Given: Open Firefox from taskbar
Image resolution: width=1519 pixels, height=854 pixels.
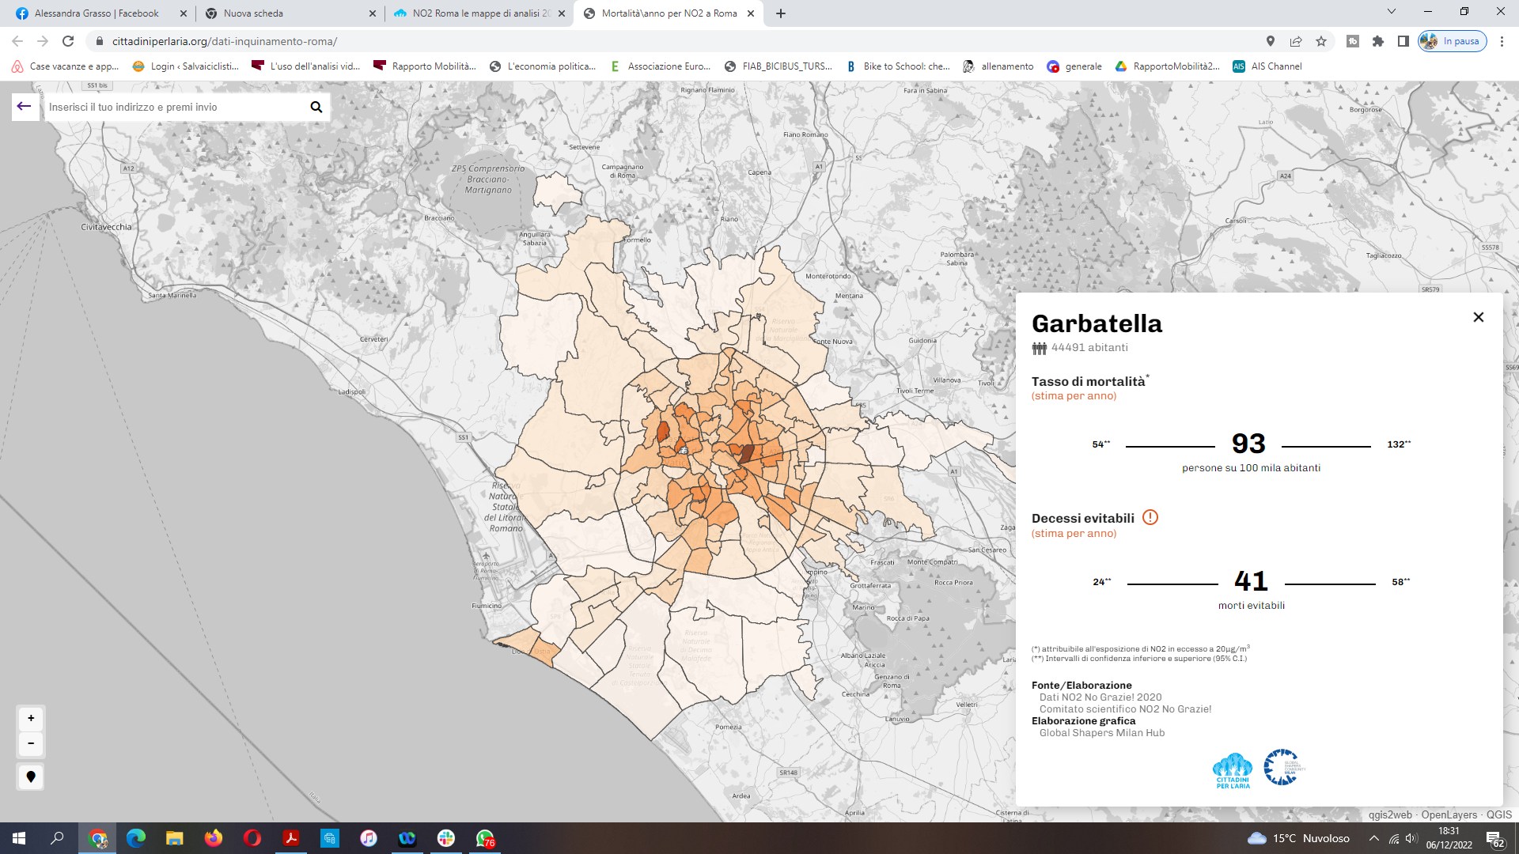Looking at the screenshot, I should point(214,838).
